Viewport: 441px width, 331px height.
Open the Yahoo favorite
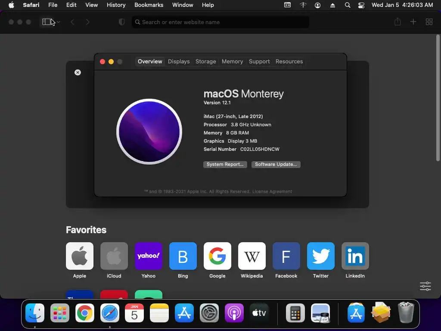point(149,256)
